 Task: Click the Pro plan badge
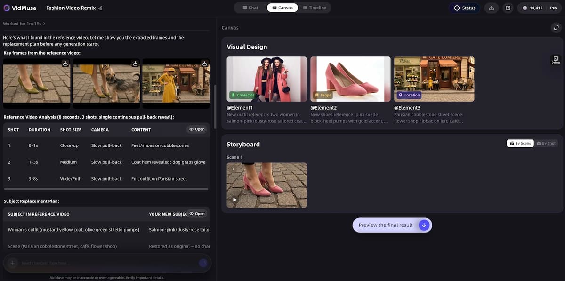[x=553, y=8]
